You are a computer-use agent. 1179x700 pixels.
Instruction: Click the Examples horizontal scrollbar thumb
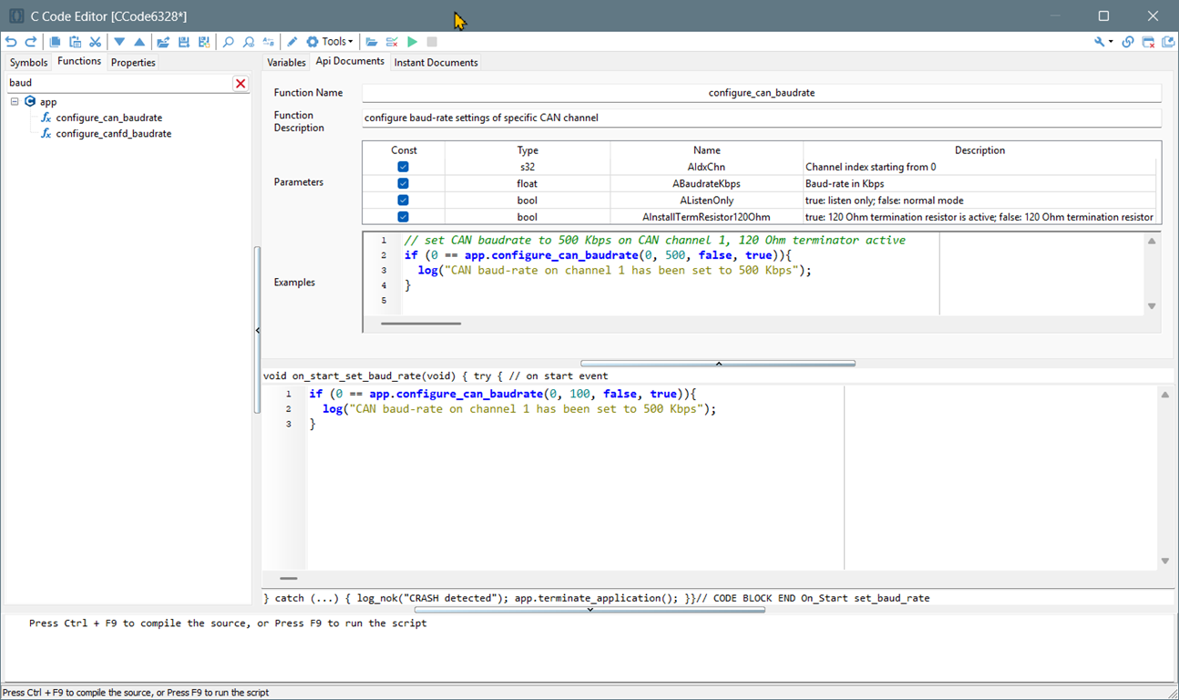tap(421, 324)
